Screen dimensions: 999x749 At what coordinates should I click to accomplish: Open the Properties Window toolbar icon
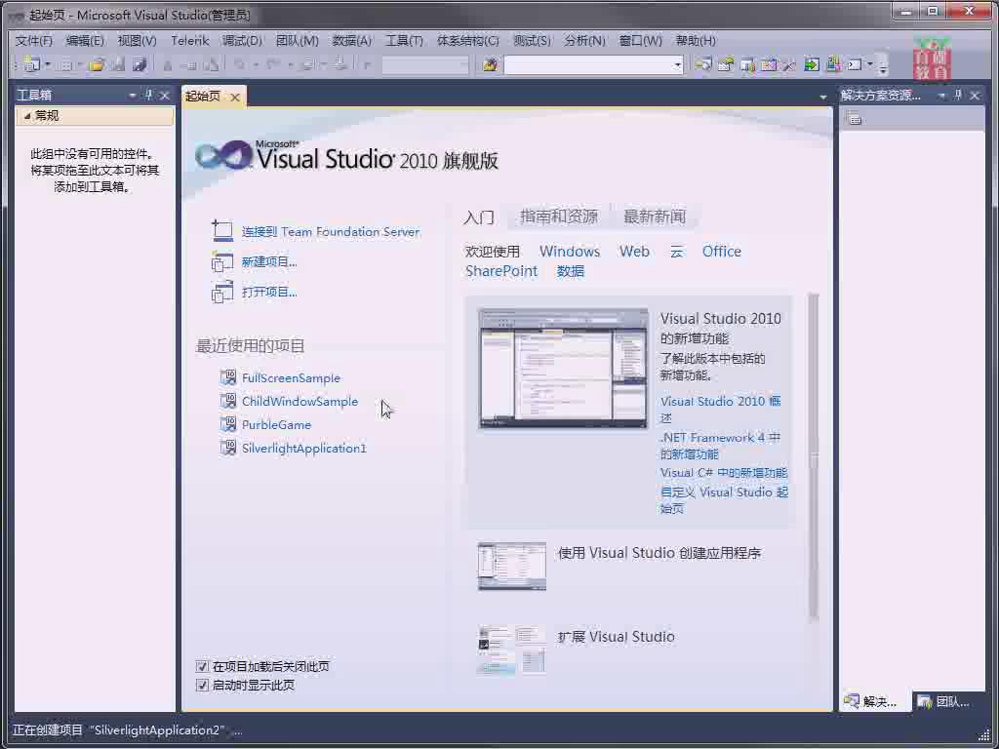tap(726, 64)
